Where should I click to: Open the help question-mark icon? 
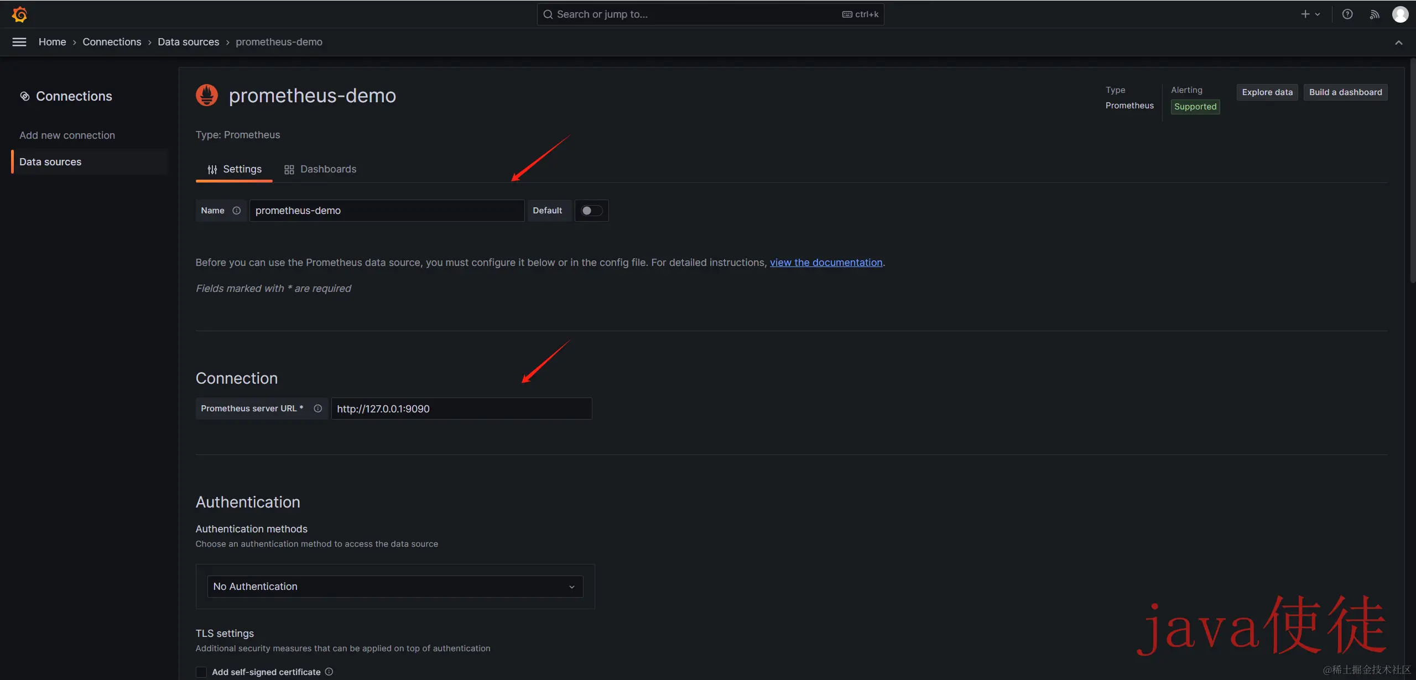click(1347, 14)
